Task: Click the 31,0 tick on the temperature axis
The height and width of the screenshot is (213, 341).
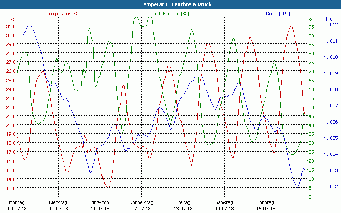Action: click(x=11, y=26)
